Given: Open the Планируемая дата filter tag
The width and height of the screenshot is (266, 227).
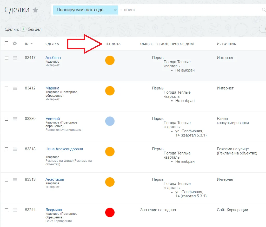Looking at the screenshot, I should [x=82, y=10].
